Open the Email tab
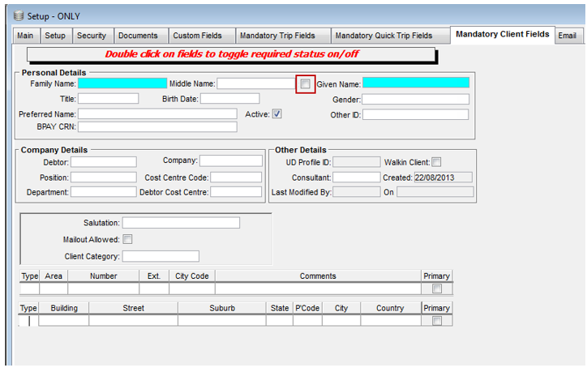This screenshot has height=372, width=587. pyautogui.click(x=568, y=36)
